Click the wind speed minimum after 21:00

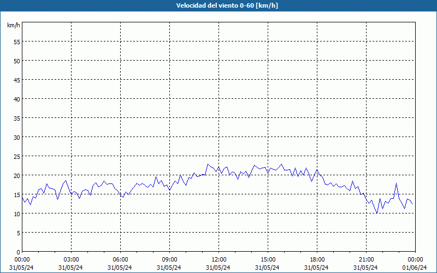point(377,213)
